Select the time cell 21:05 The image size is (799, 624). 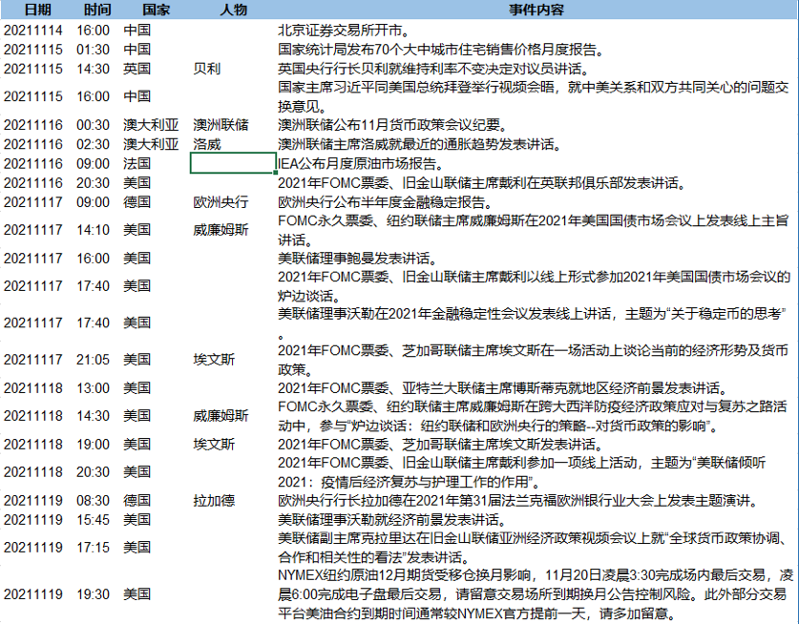coord(94,360)
